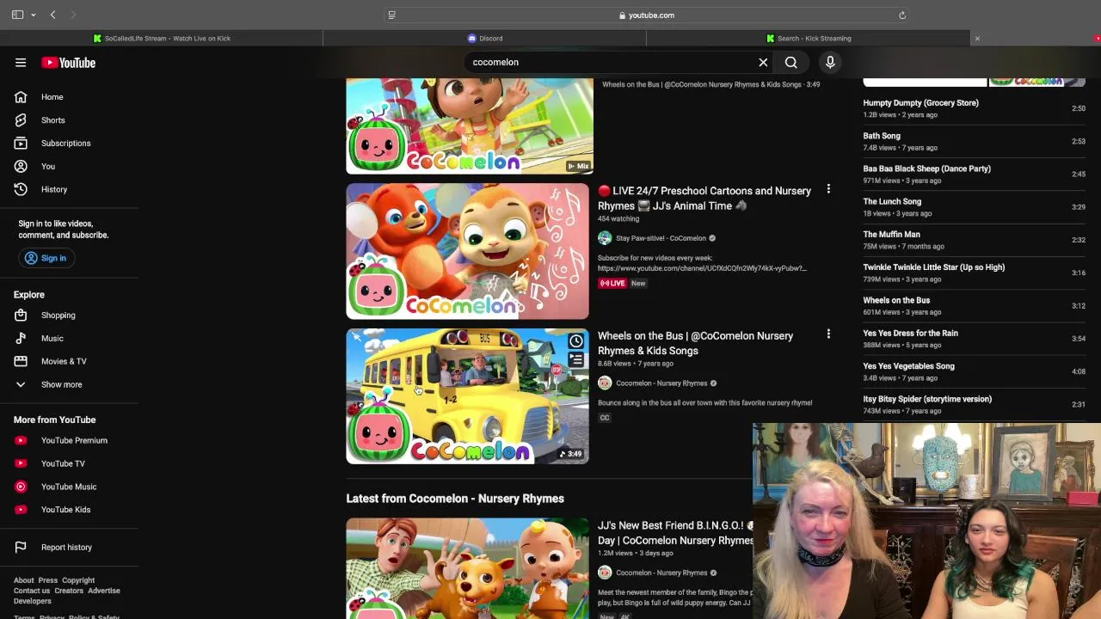The width and height of the screenshot is (1101, 619).
Task: Open JJ's New Best Friend B.I.N.G.O. title
Action: tap(675, 533)
